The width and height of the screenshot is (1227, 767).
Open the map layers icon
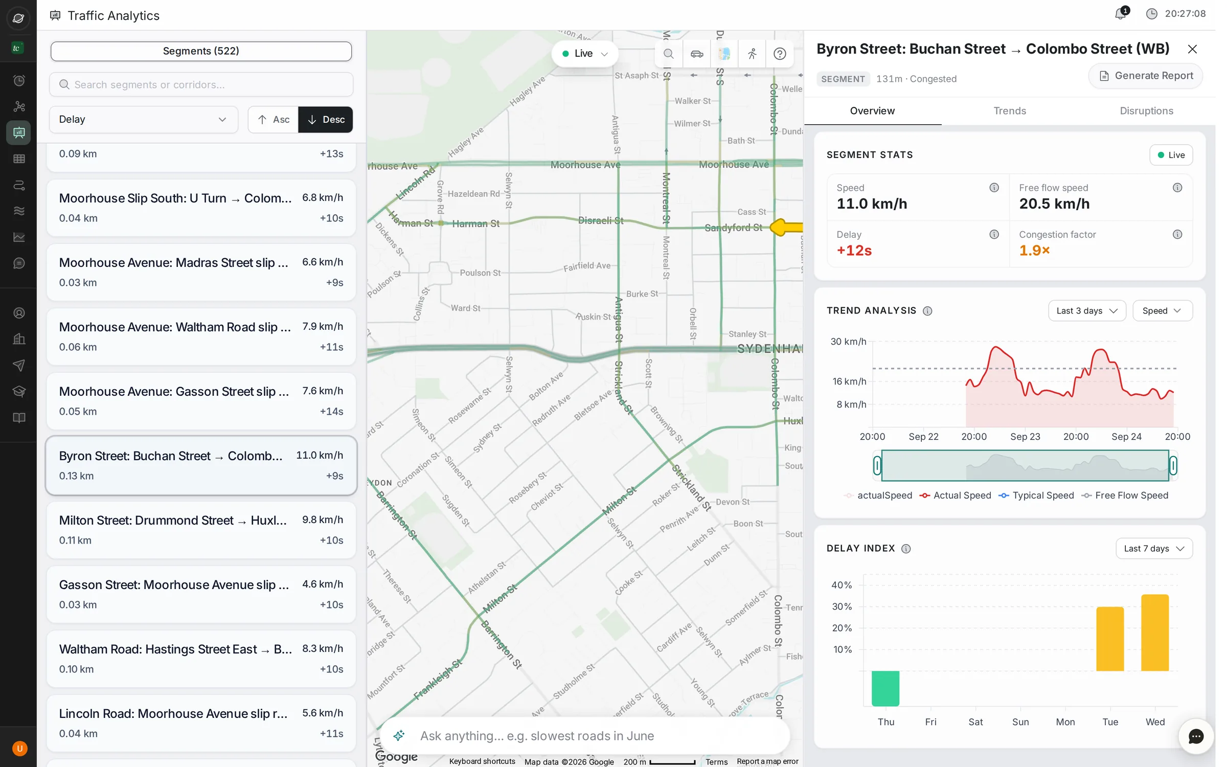(x=724, y=54)
